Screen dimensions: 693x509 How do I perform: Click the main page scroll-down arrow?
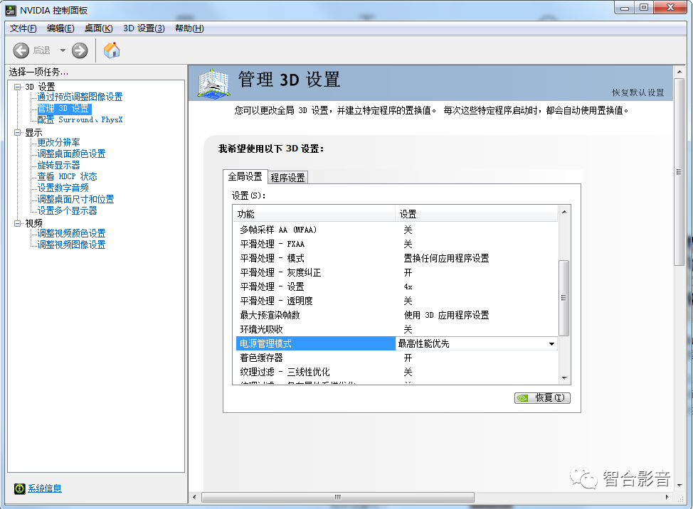679,485
